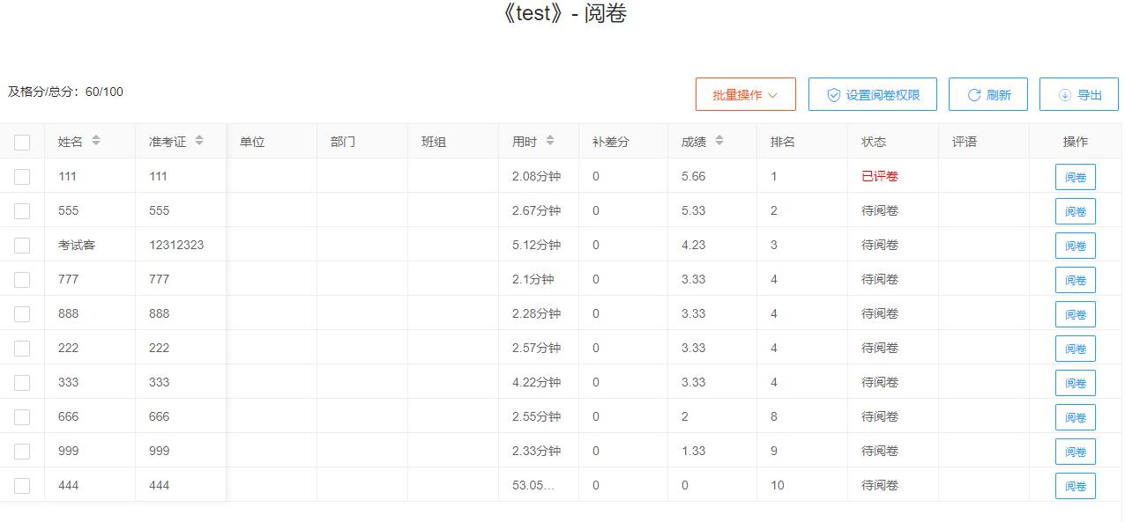This screenshot has width=1125, height=522.
Task: Click the 已评卷 status of candidate 111
Action: coord(879,176)
